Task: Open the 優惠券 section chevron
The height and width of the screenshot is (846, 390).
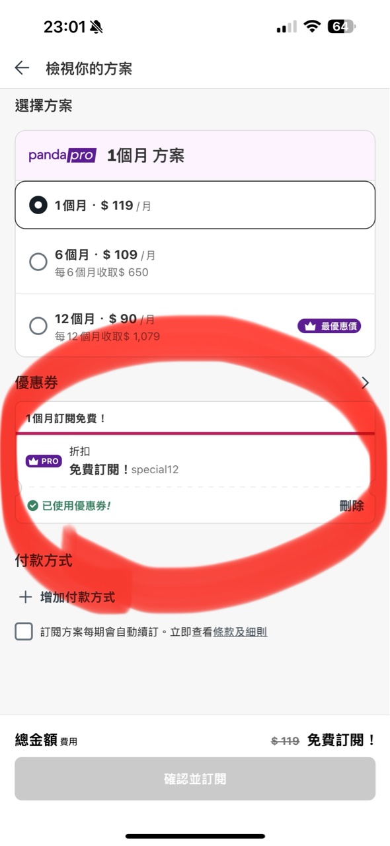Action: [x=366, y=383]
